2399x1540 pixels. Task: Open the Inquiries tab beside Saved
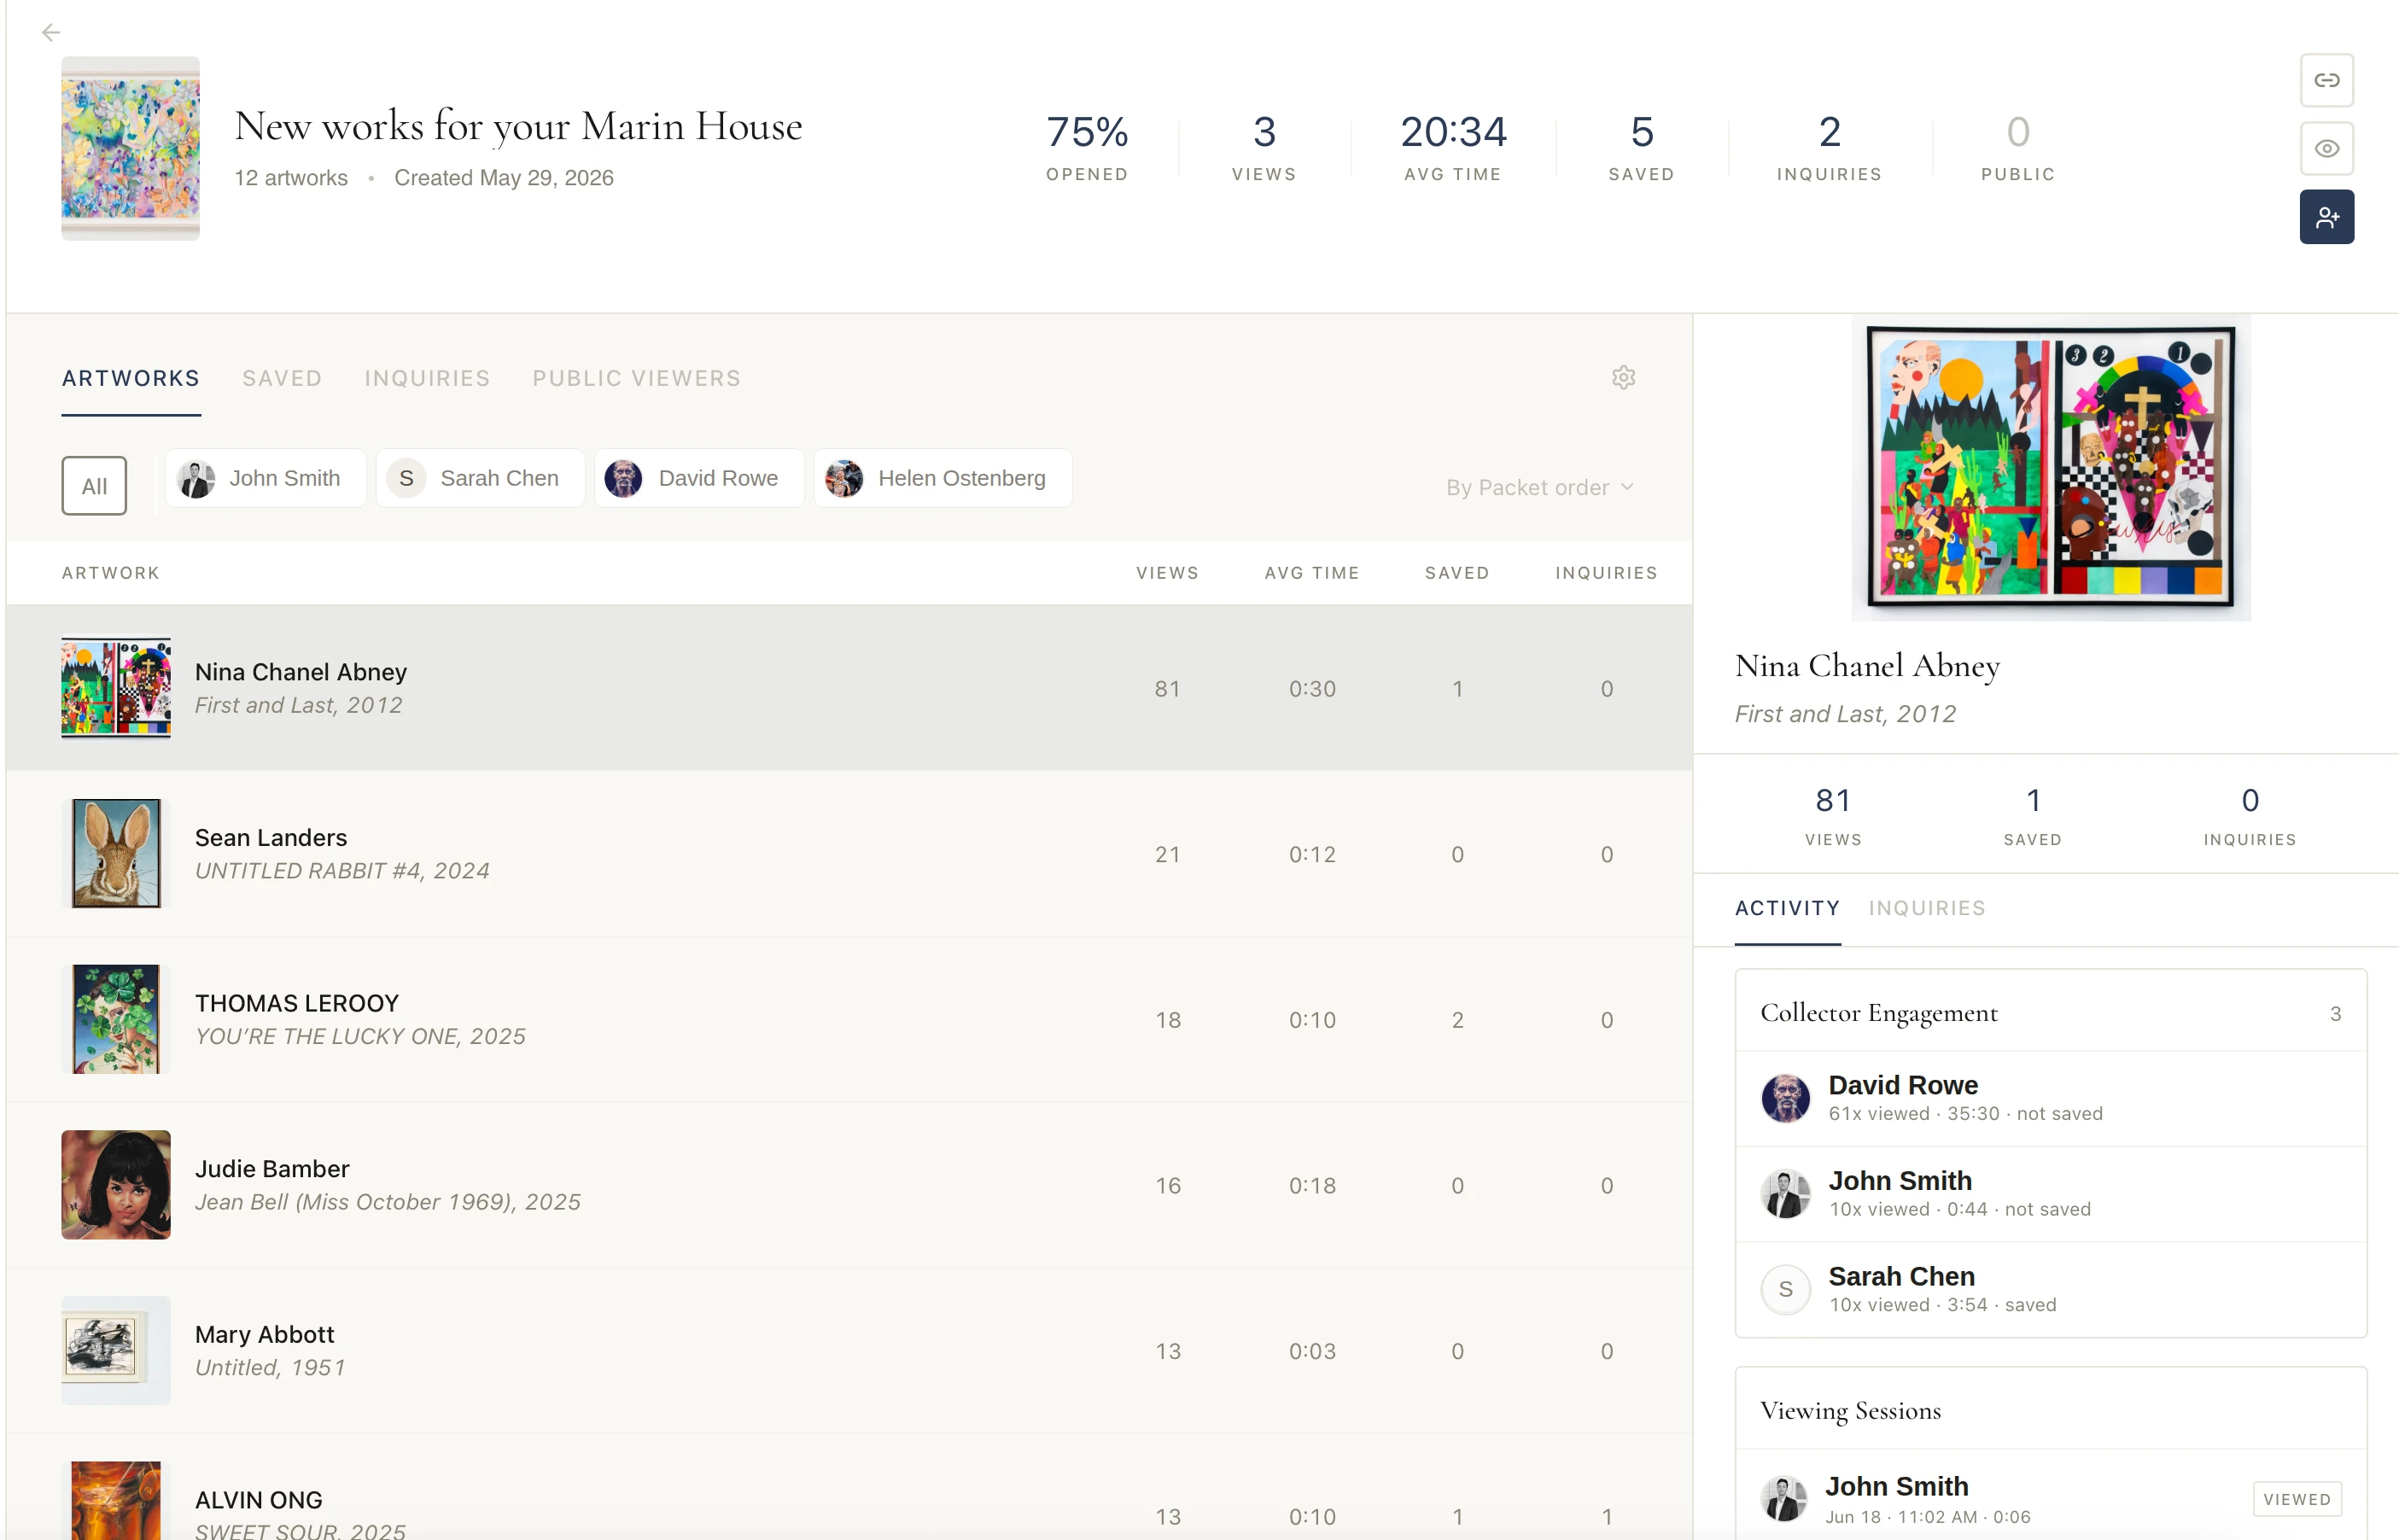pyautogui.click(x=427, y=378)
